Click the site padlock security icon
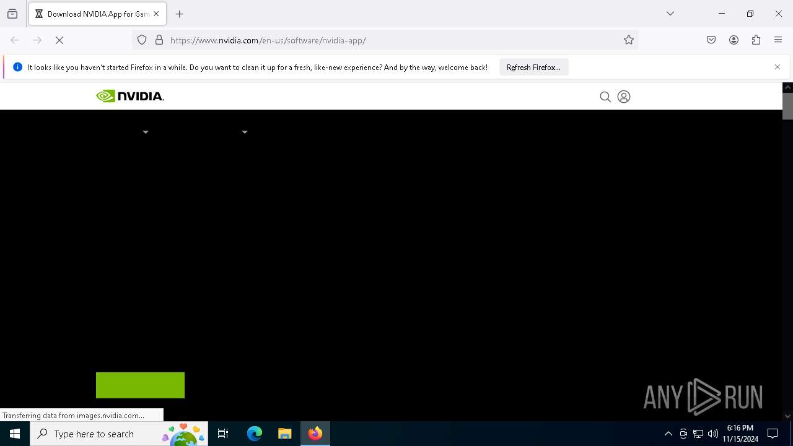This screenshot has height=446, width=793. point(159,40)
